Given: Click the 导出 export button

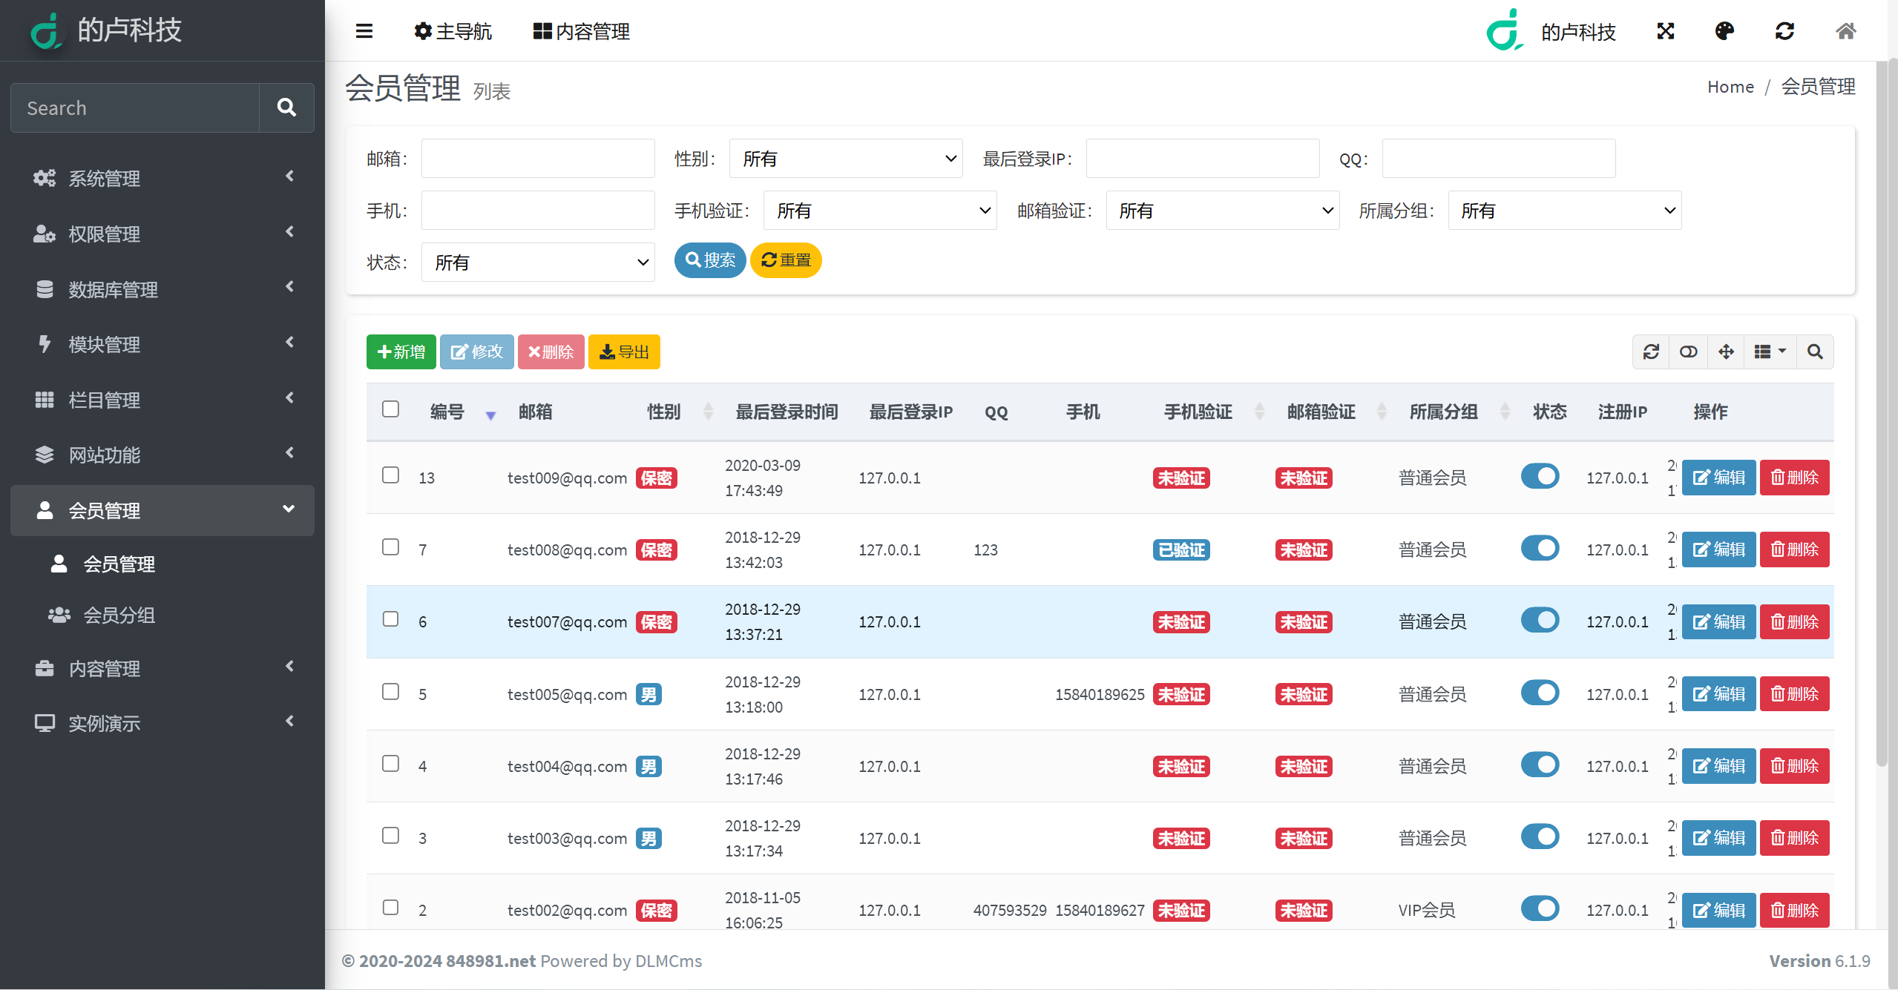Looking at the screenshot, I should coord(624,352).
